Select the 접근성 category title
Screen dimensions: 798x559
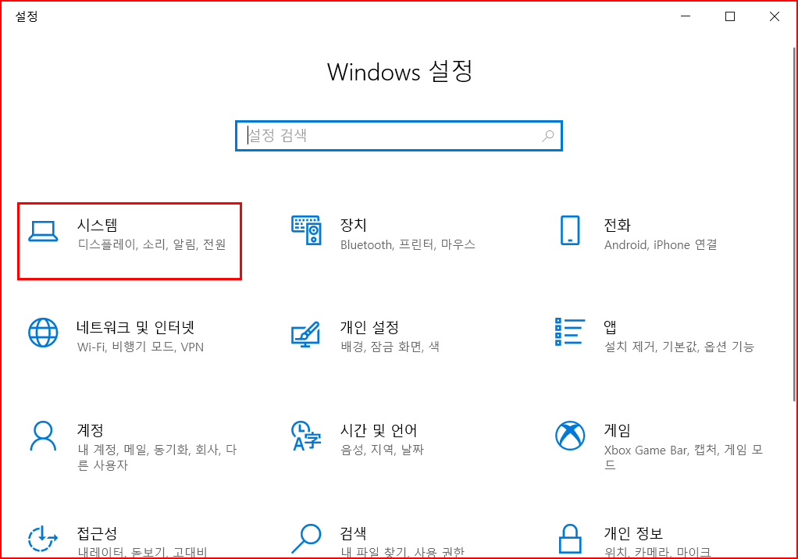coord(97,533)
